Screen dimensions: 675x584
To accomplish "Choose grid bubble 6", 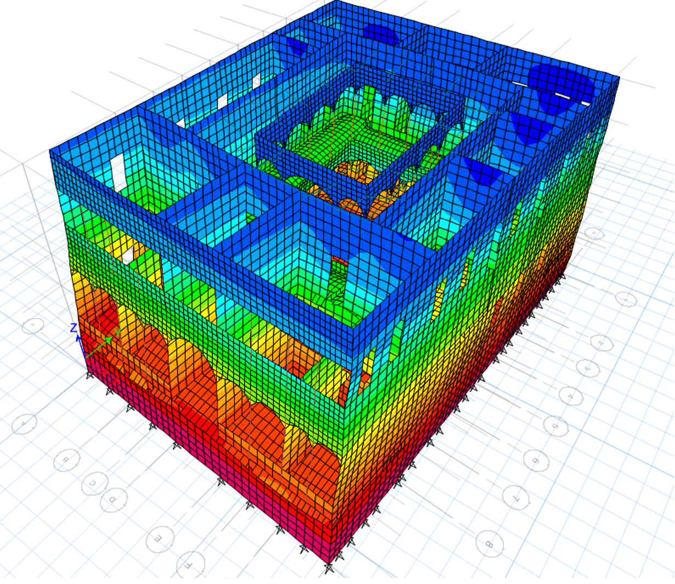I will (536, 460).
